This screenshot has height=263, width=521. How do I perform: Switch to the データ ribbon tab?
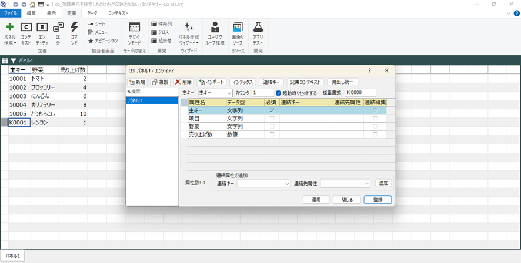pos(92,12)
